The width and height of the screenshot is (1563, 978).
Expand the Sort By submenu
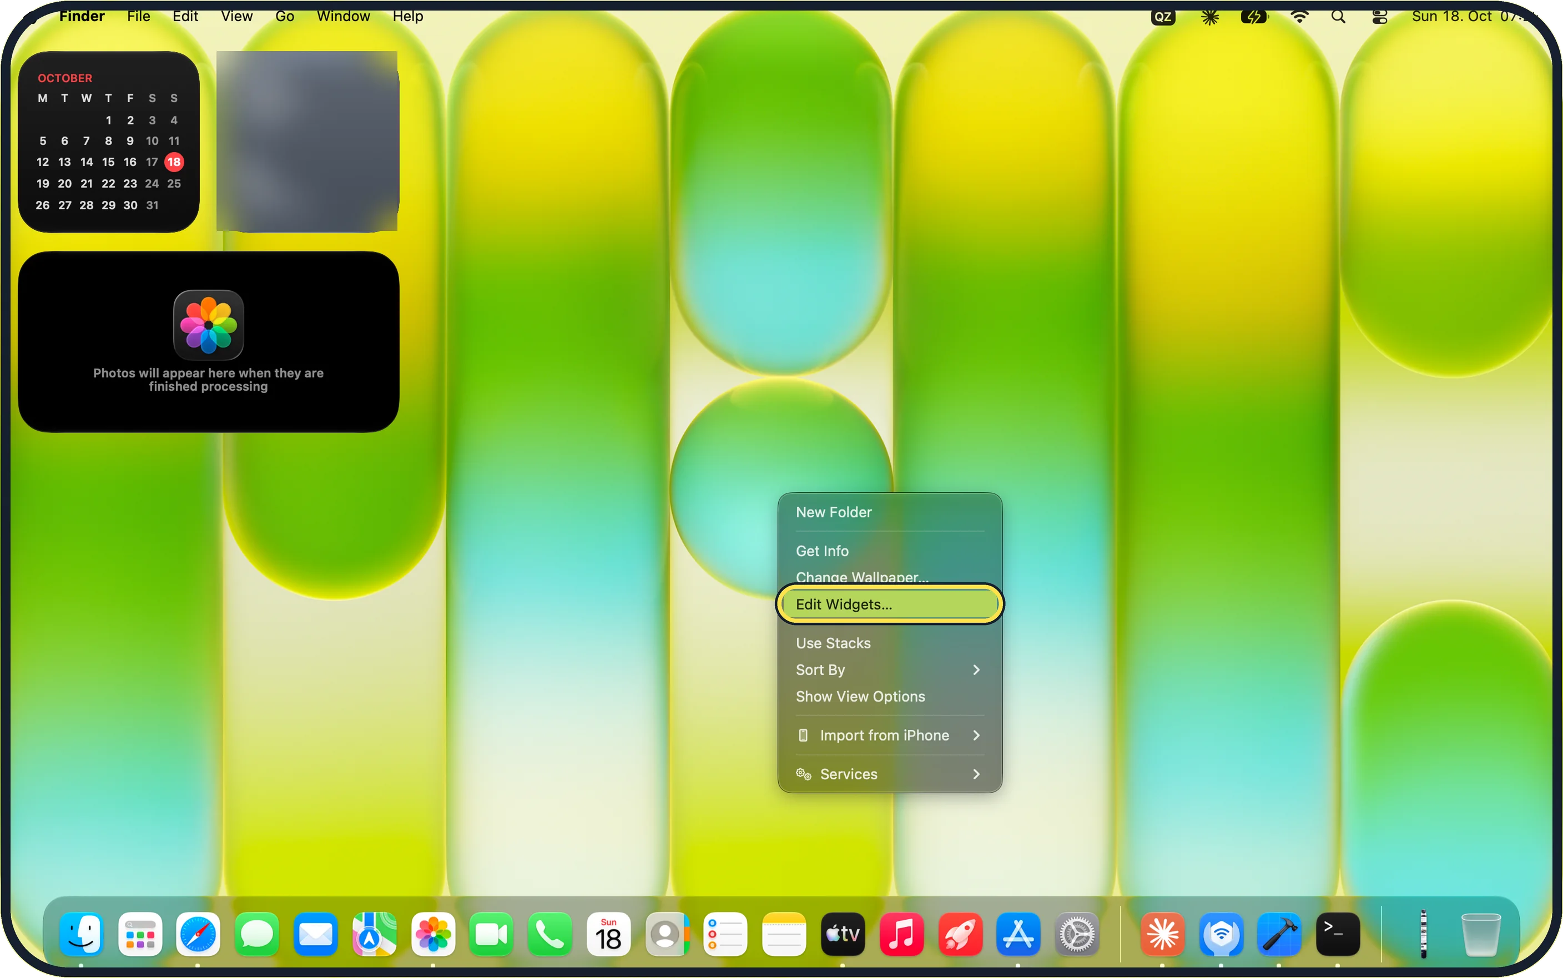890,670
